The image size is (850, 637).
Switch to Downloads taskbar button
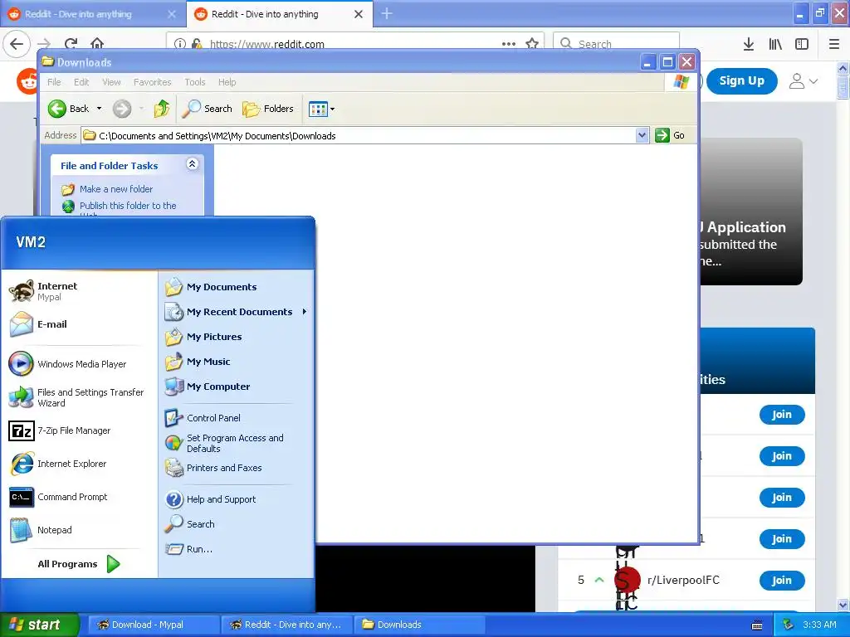[x=419, y=625]
